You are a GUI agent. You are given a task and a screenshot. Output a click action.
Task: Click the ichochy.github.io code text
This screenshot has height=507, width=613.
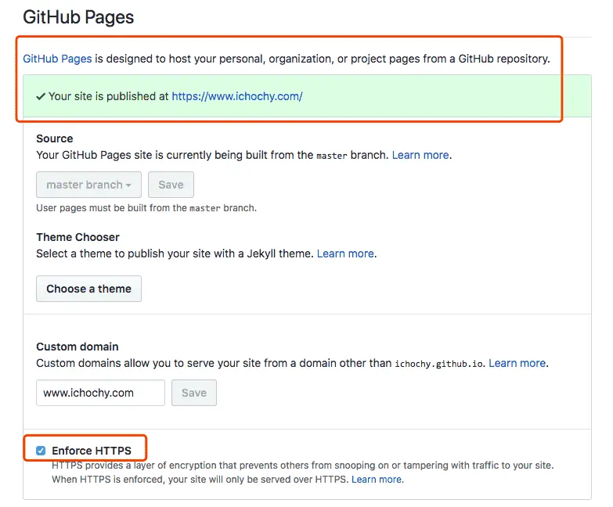pos(439,364)
